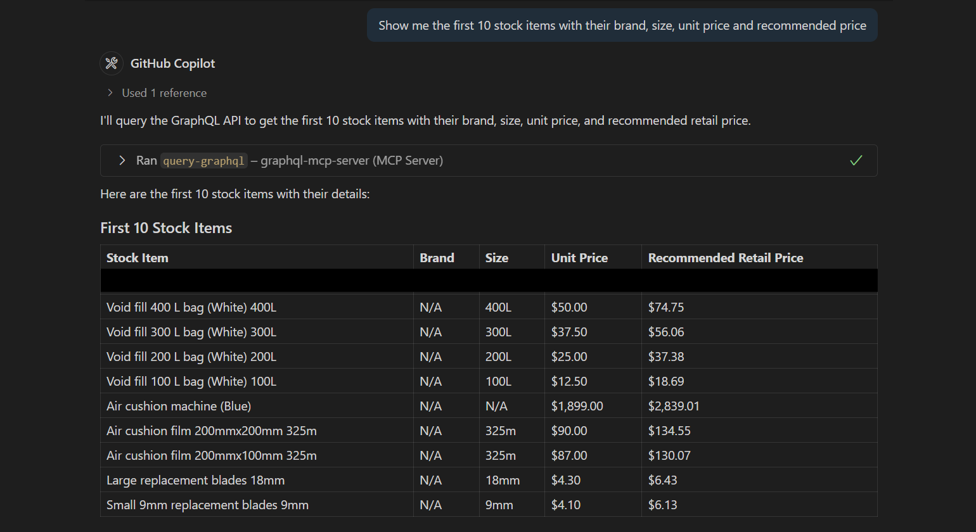Click the query-graphql code label
This screenshot has width=976, height=532.
pyautogui.click(x=203, y=161)
